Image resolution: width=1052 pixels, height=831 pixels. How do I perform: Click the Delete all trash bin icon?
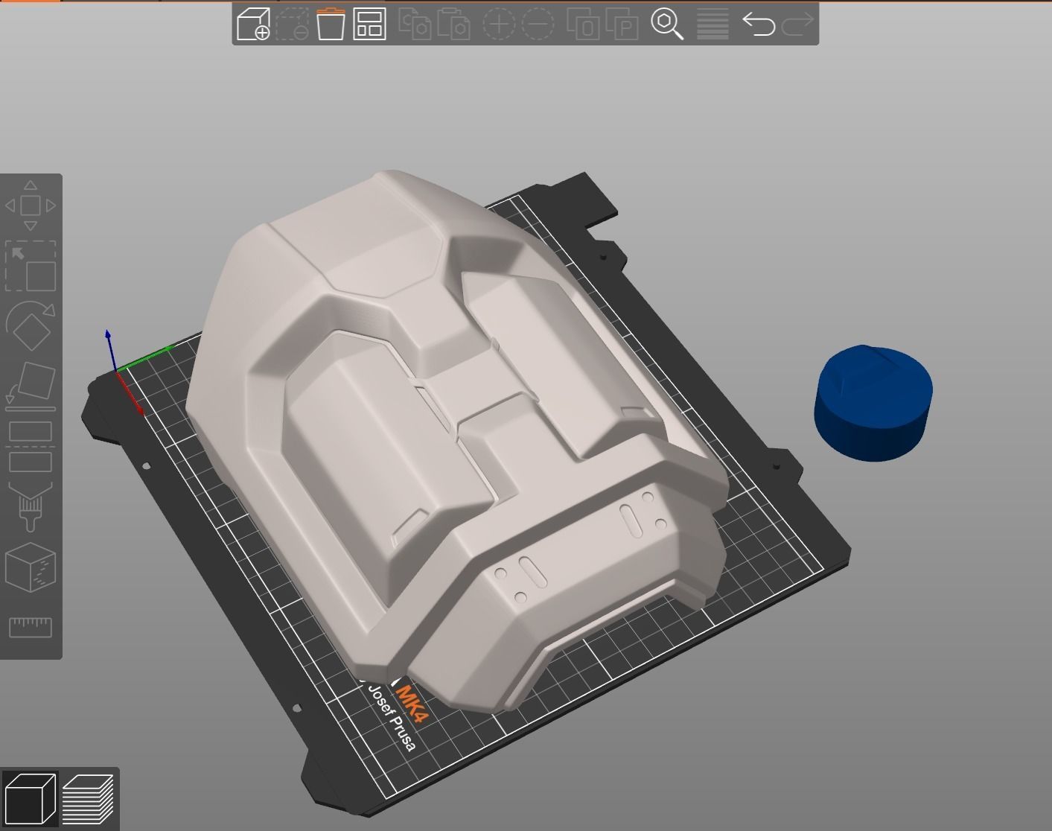[331, 24]
